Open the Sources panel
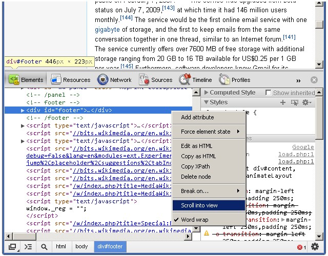The height and width of the screenshot is (256, 328). [x=155, y=80]
